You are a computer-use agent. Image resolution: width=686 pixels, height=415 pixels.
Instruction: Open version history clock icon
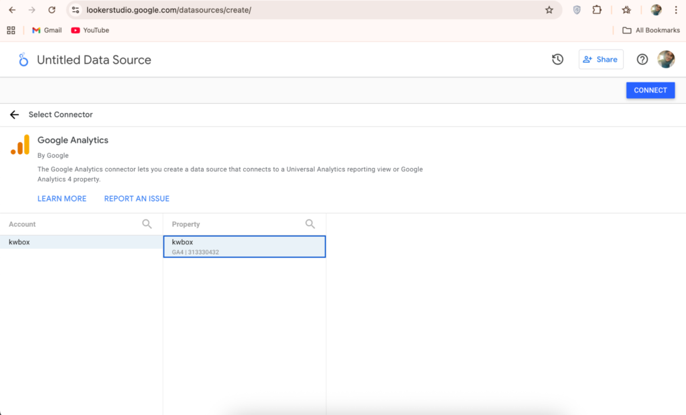coord(557,60)
